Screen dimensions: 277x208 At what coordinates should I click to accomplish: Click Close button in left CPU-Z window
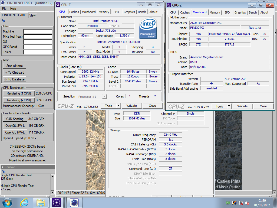pos(152,106)
